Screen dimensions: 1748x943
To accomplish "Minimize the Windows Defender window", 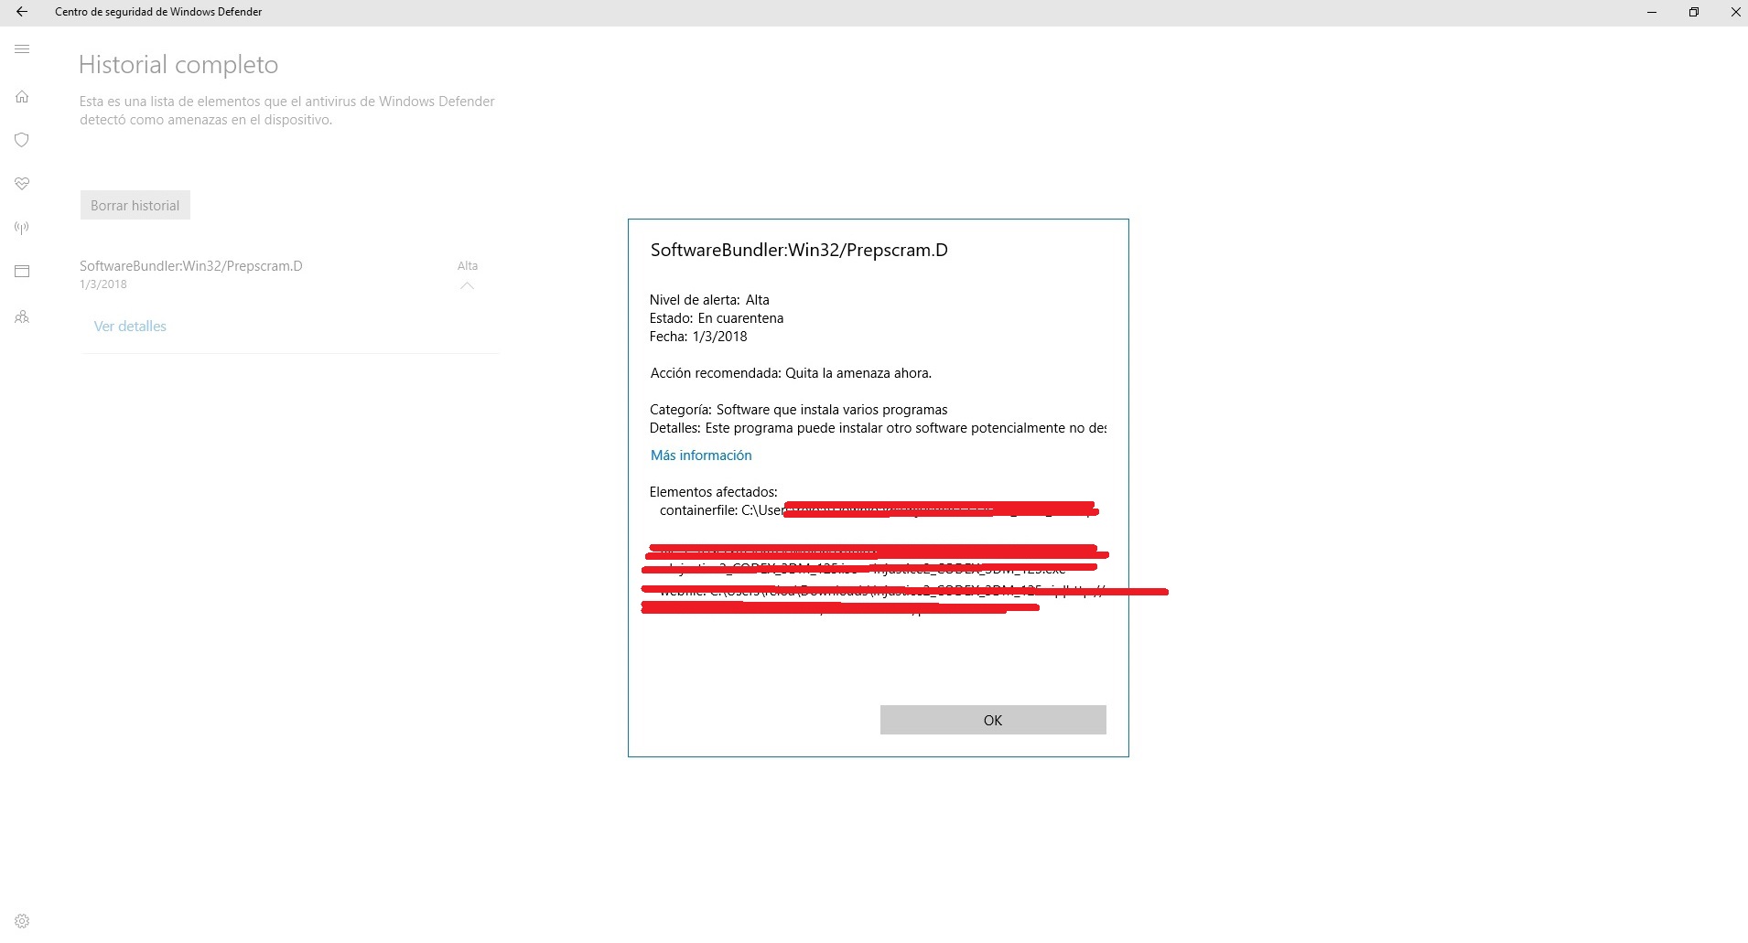I will pyautogui.click(x=1652, y=12).
